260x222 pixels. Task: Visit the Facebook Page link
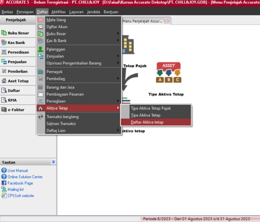(x=20, y=183)
